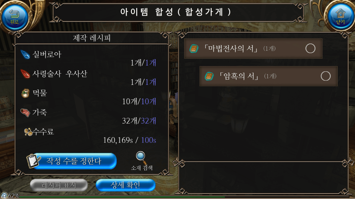Click the 가죽 leather icon
This screenshot has height=199, width=355.
click(x=25, y=113)
